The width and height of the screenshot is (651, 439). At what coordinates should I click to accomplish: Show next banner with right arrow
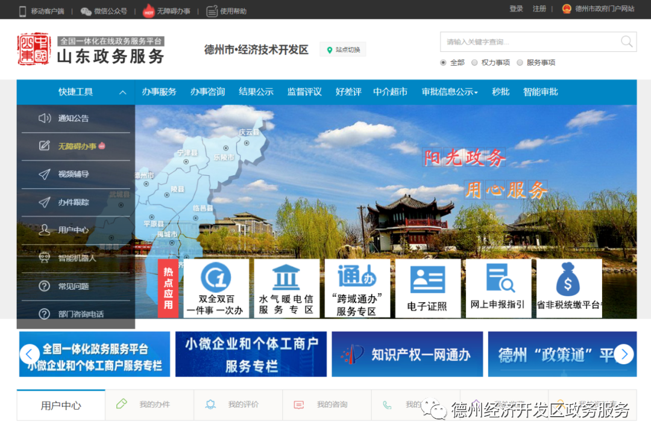tap(624, 354)
